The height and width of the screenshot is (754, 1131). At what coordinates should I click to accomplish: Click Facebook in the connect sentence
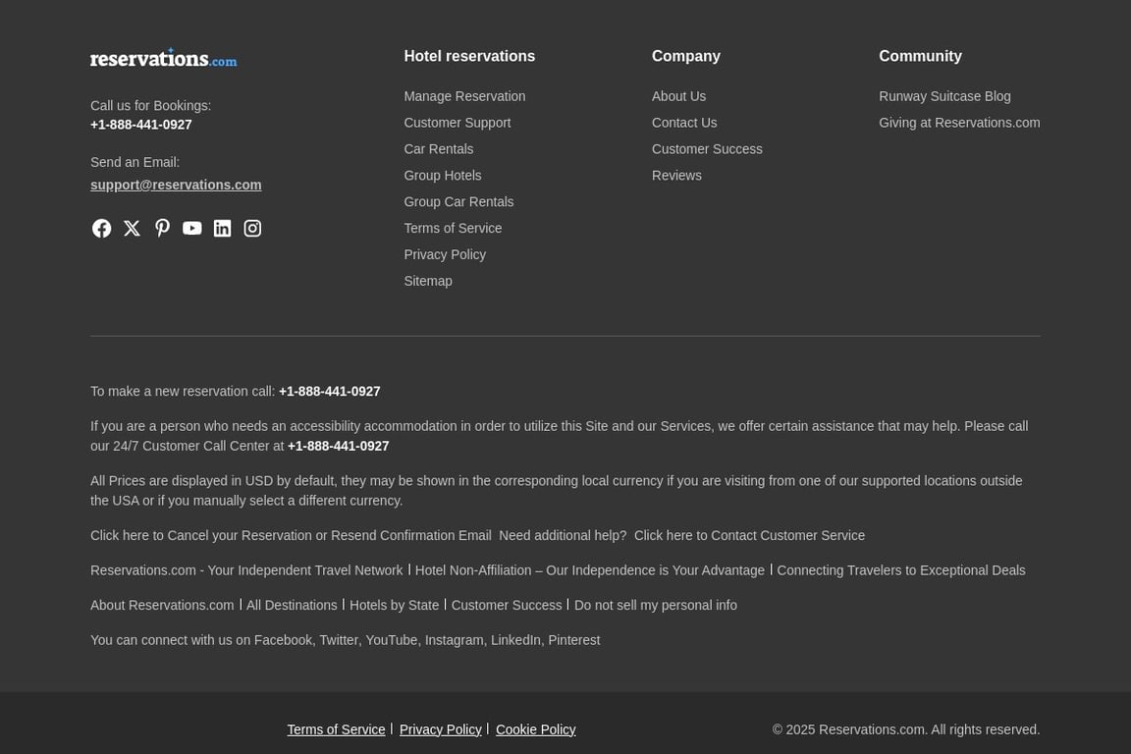283,640
